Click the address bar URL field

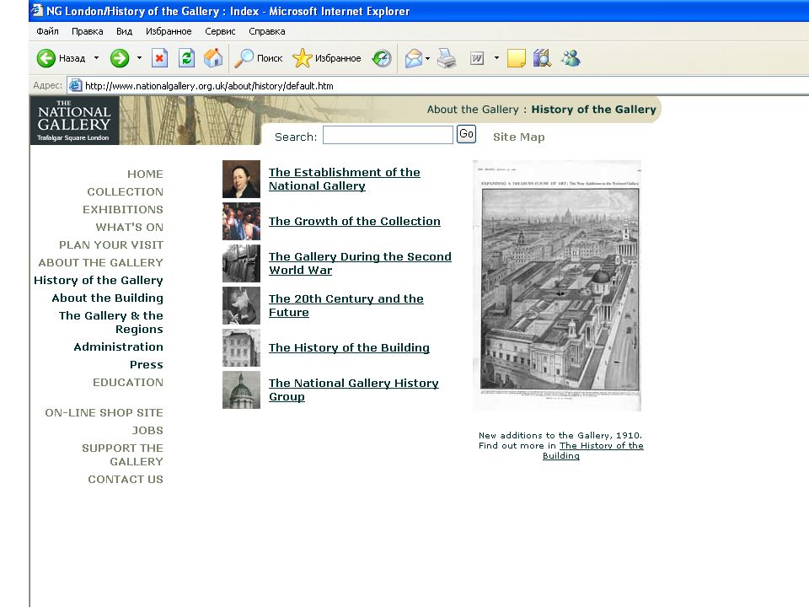point(438,86)
